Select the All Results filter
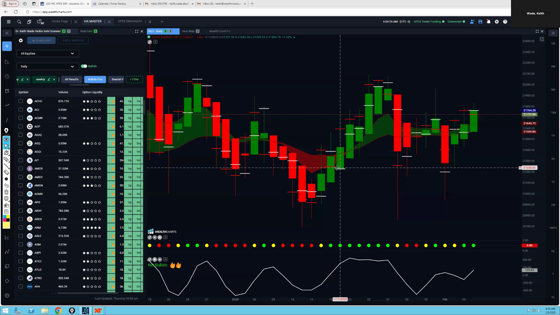The width and height of the screenshot is (560, 315). click(x=71, y=79)
